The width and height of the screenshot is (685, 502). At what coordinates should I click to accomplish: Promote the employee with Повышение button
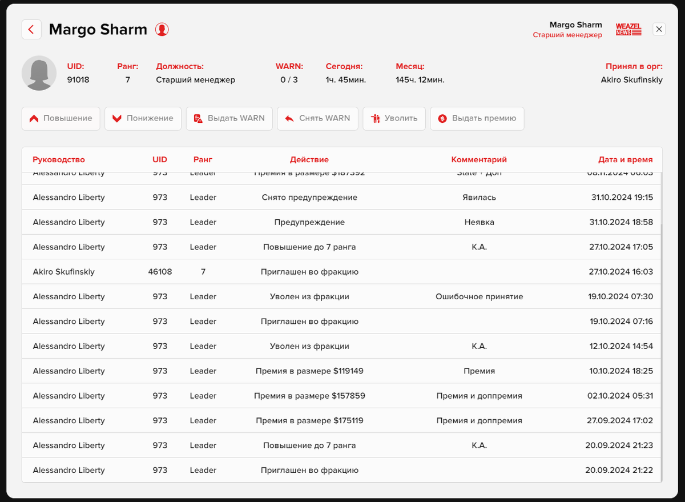pyautogui.click(x=61, y=118)
